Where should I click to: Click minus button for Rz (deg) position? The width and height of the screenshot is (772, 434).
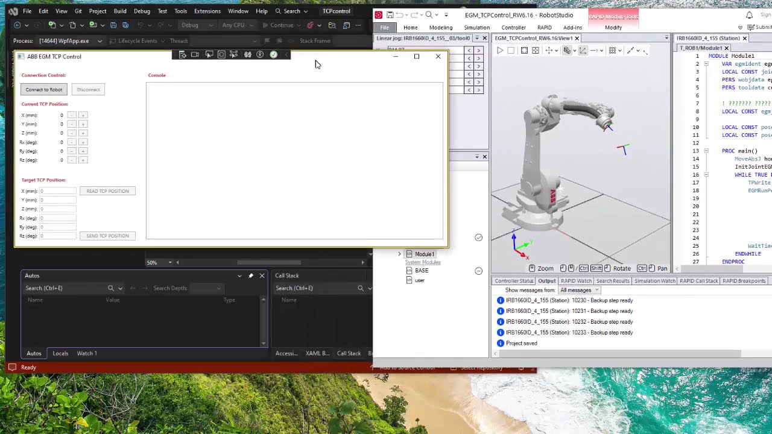72,160
